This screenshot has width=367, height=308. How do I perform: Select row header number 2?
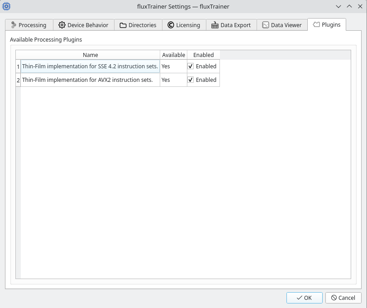click(x=18, y=80)
